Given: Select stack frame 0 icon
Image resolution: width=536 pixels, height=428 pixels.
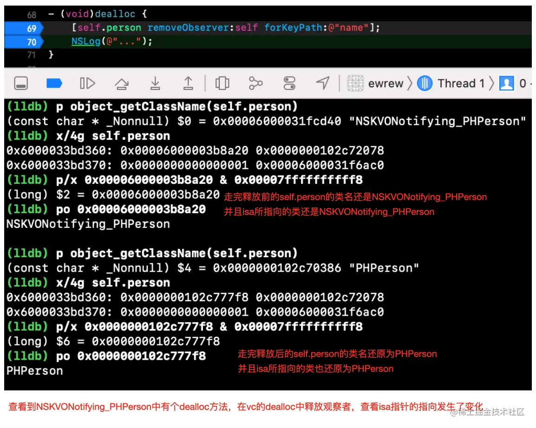Looking at the screenshot, I should click(507, 84).
